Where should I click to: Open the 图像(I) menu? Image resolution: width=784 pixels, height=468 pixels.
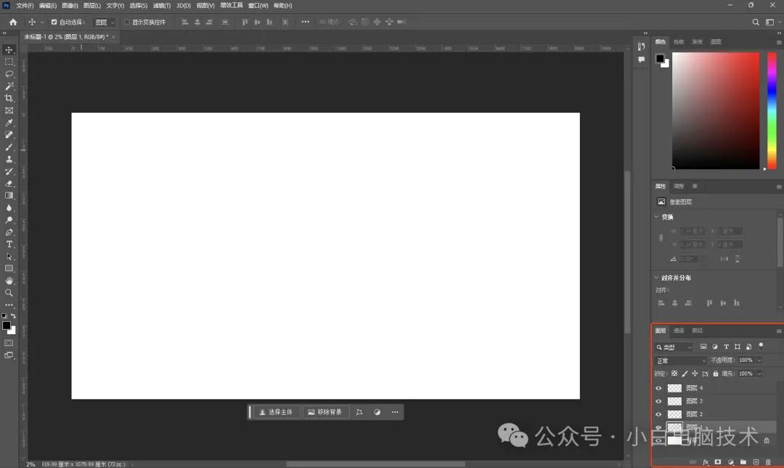[70, 5]
